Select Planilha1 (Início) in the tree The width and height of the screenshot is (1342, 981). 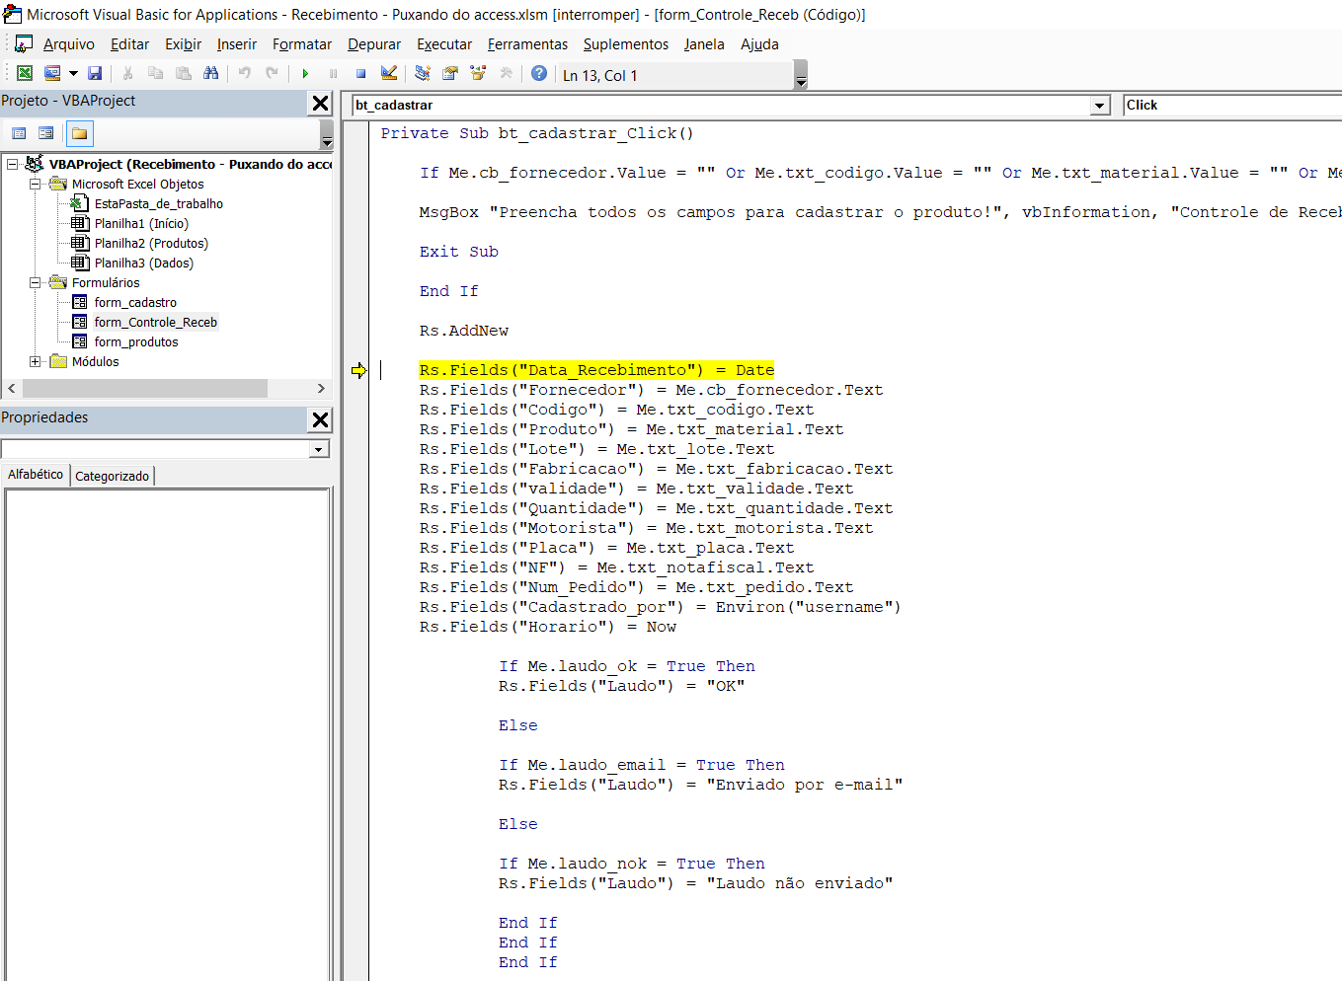click(141, 223)
